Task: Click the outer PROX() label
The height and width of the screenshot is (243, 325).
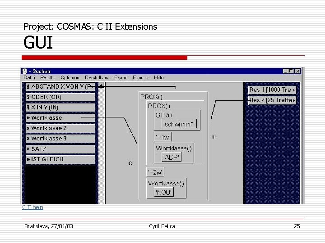Action: (x=152, y=97)
